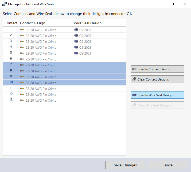The image size is (191, 172).
Task: Click 22-20 AWG Pin Crimp text in row 10
Action: click(41, 83)
